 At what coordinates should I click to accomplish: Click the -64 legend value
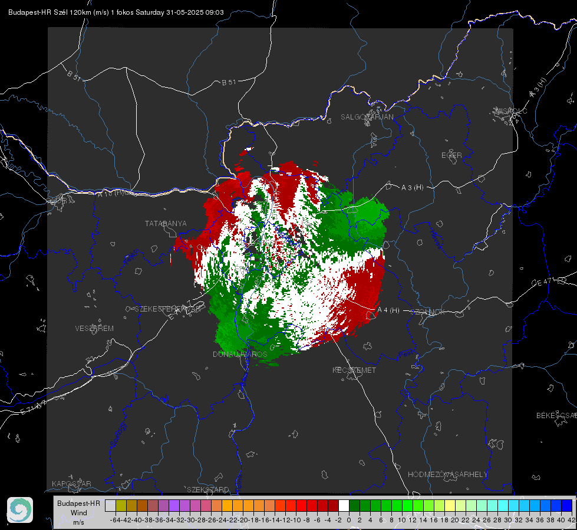115,520
